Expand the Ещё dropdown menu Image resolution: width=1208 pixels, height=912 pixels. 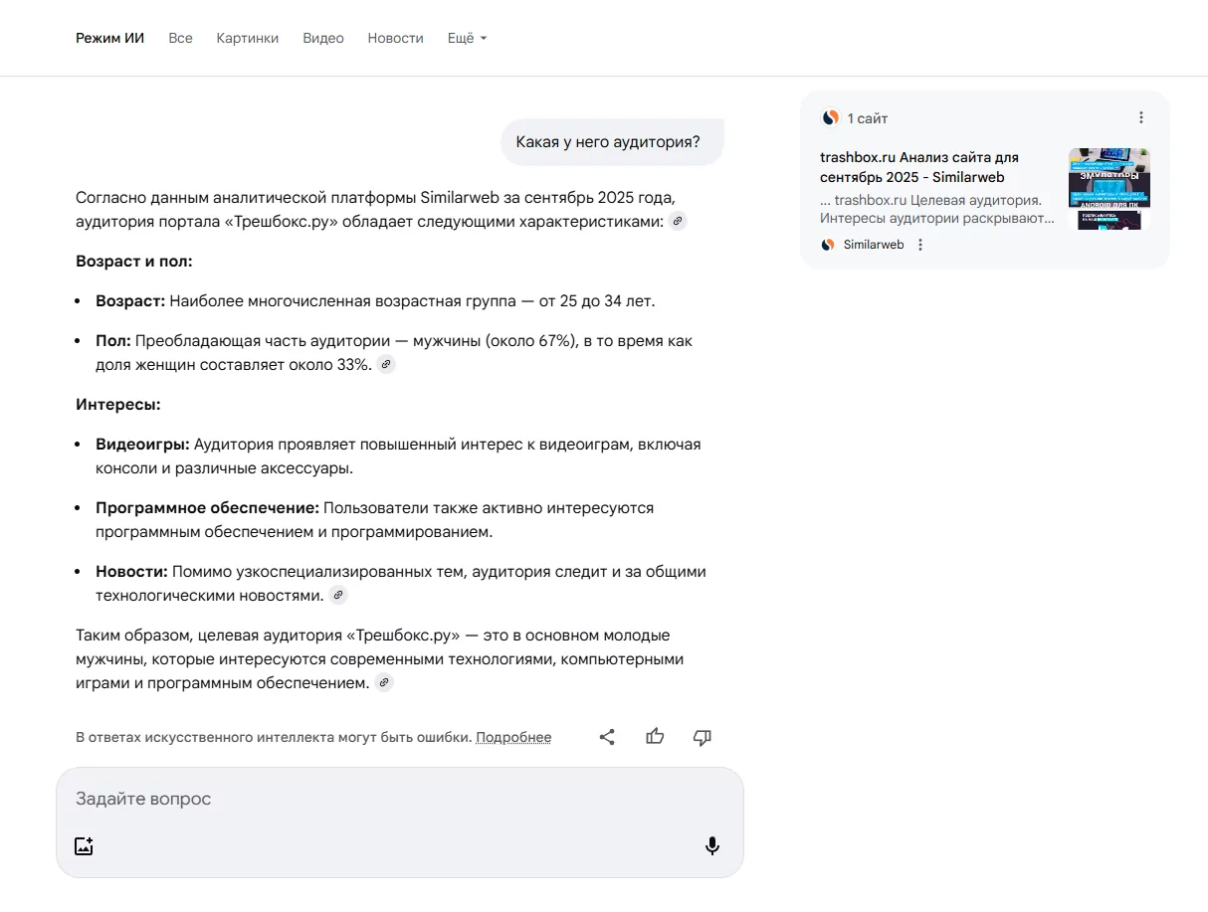click(467, 38)
